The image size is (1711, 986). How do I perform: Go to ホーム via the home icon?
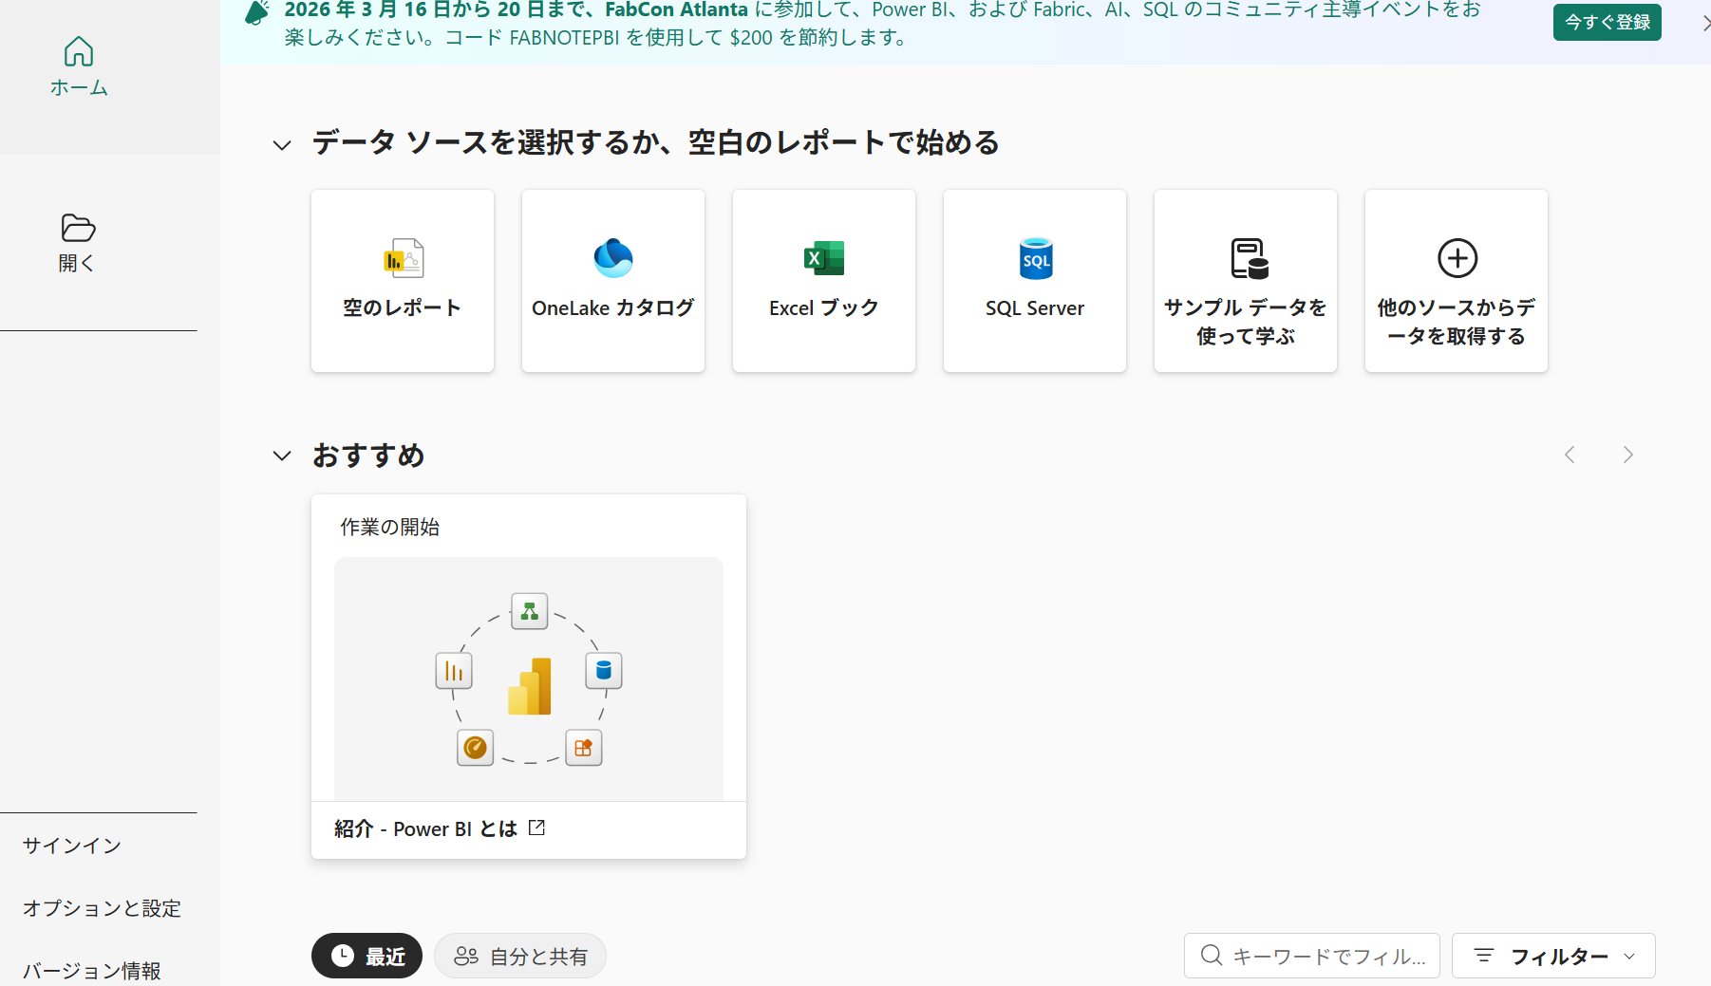coord(79,52)
